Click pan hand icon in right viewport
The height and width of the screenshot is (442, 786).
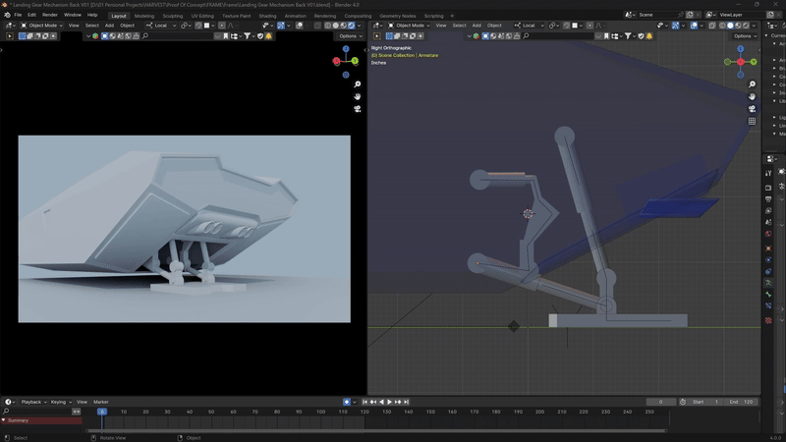pos(752,96)
